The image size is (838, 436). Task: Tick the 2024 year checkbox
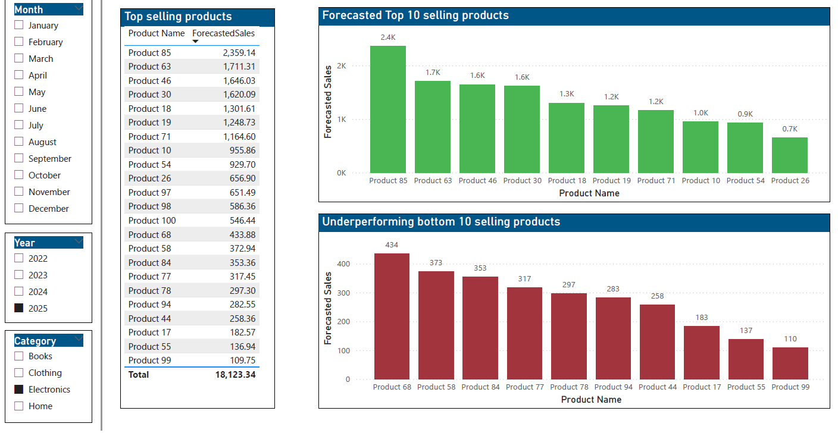pyautogui.click(x=19, y=291)
